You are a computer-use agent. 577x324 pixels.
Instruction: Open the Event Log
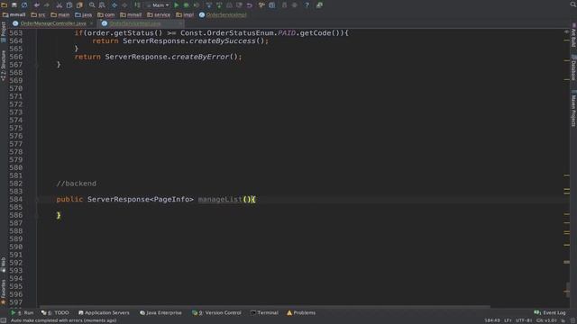coord(550,312)
